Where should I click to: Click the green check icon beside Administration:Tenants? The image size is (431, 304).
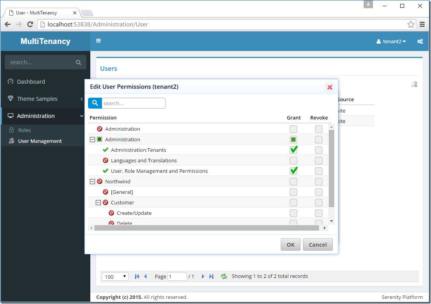[x=105, y=150]
